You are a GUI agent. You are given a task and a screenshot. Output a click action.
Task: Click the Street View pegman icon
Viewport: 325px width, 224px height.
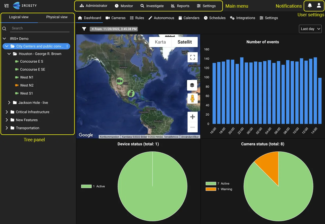coord(192,98)
